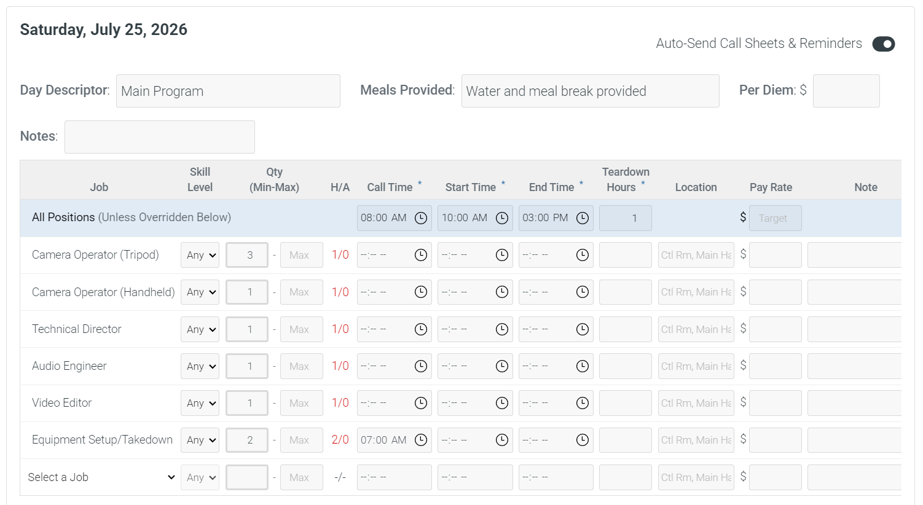Open clock picker for All Positions call time
This screenshot has width=923, height=505.
(x=421, y=218)
